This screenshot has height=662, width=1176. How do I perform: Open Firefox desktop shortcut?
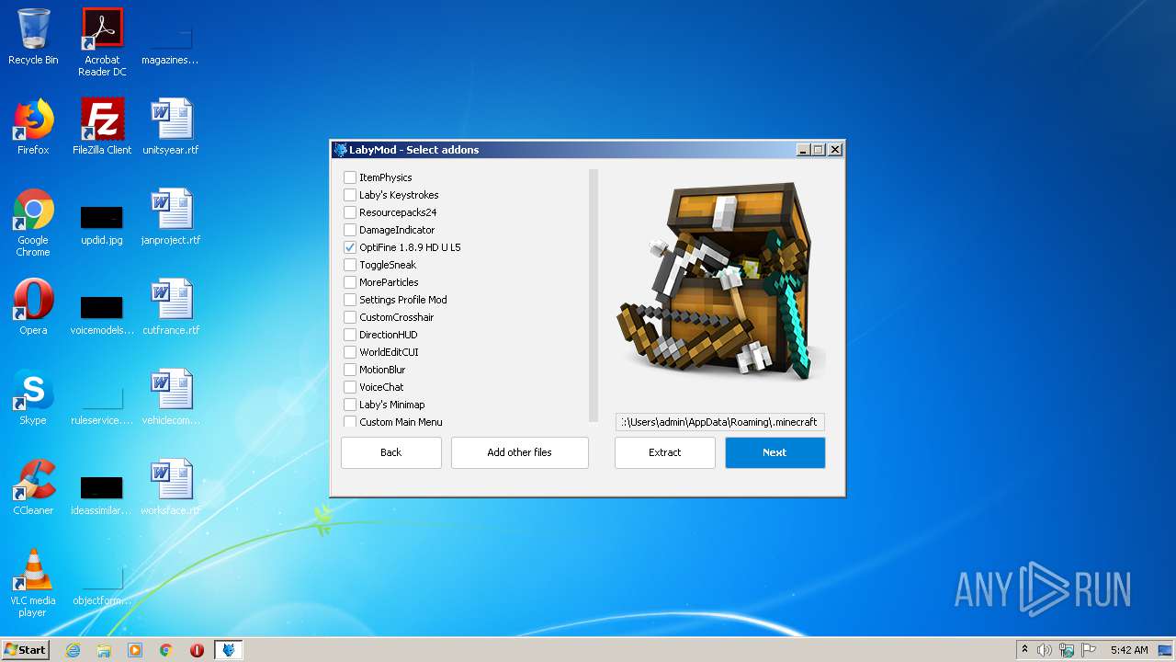pos(33,127)
